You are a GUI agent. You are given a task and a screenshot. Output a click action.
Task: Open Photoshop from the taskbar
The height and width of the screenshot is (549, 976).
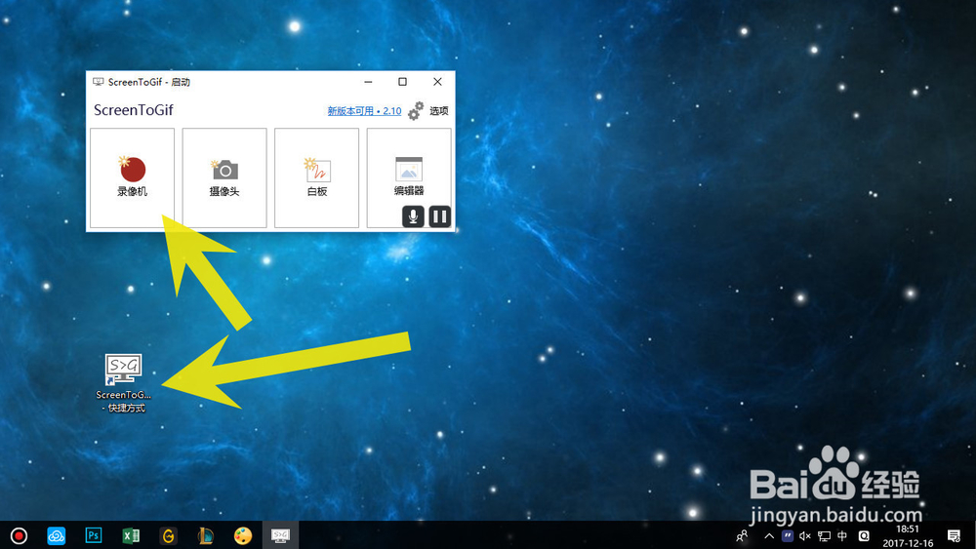(94, 535)
